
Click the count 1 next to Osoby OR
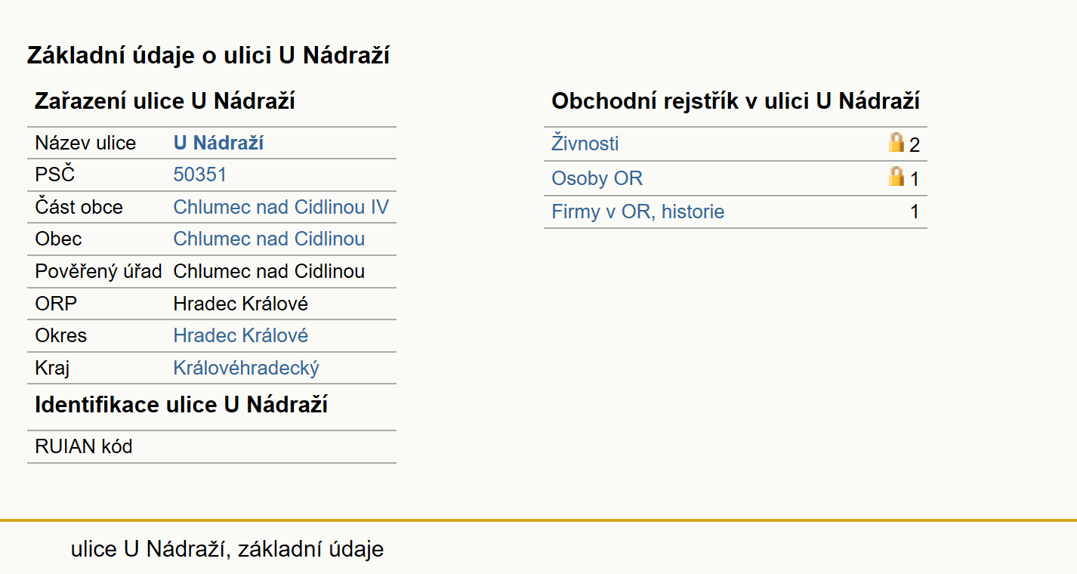pos(914,179)
